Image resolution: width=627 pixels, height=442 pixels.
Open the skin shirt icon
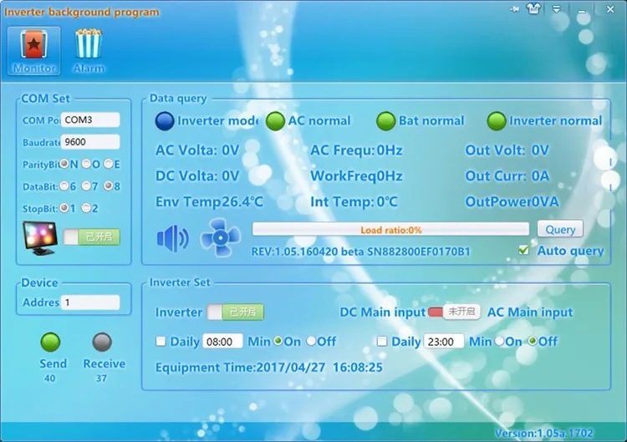point(534,8)
